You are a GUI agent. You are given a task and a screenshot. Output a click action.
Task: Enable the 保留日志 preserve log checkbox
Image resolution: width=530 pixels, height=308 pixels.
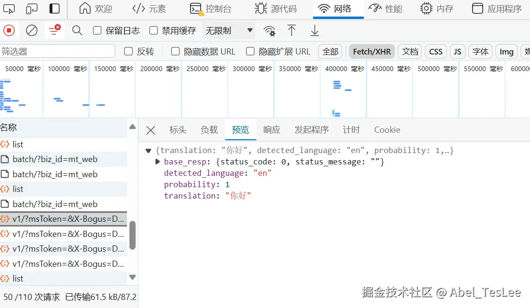97,31
